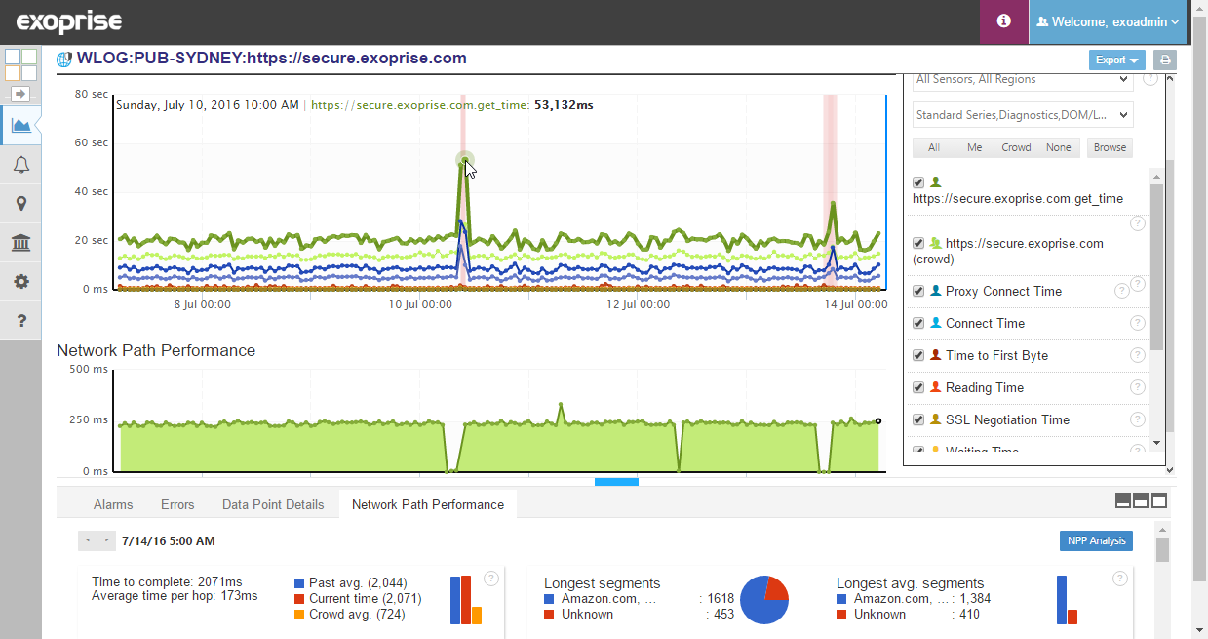Screen dimensions: 1208x639
Task: Click the network path chart end point marker
Action: tap(878, 421)
